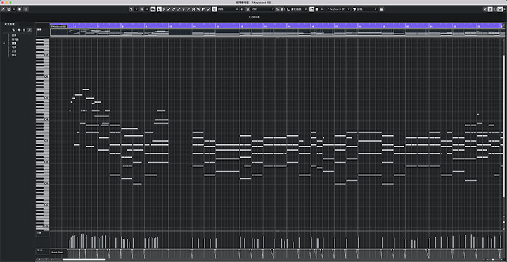Click the part overview thumbnail strip

point(276,32)
